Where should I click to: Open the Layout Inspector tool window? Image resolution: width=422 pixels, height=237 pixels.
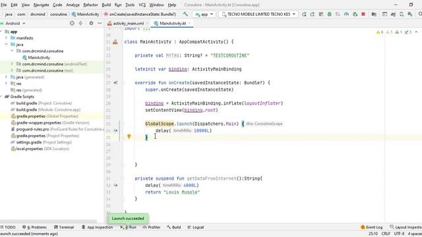click(x=406, y=227)
